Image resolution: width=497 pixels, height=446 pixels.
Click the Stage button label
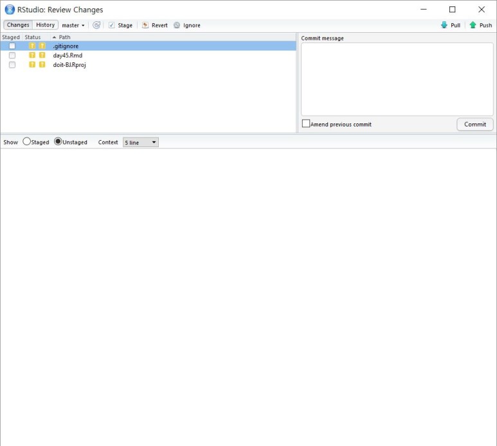[125, 25]
